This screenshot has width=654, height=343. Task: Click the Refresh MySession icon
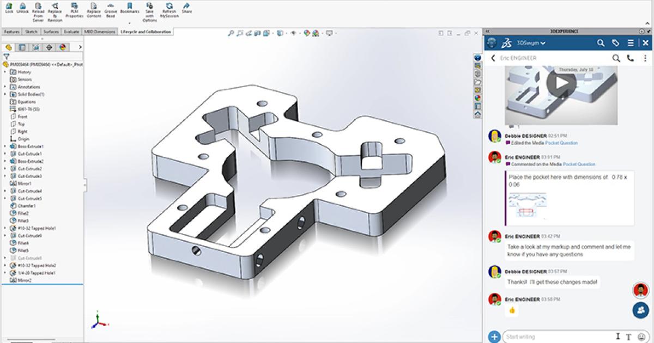(169, 7)
